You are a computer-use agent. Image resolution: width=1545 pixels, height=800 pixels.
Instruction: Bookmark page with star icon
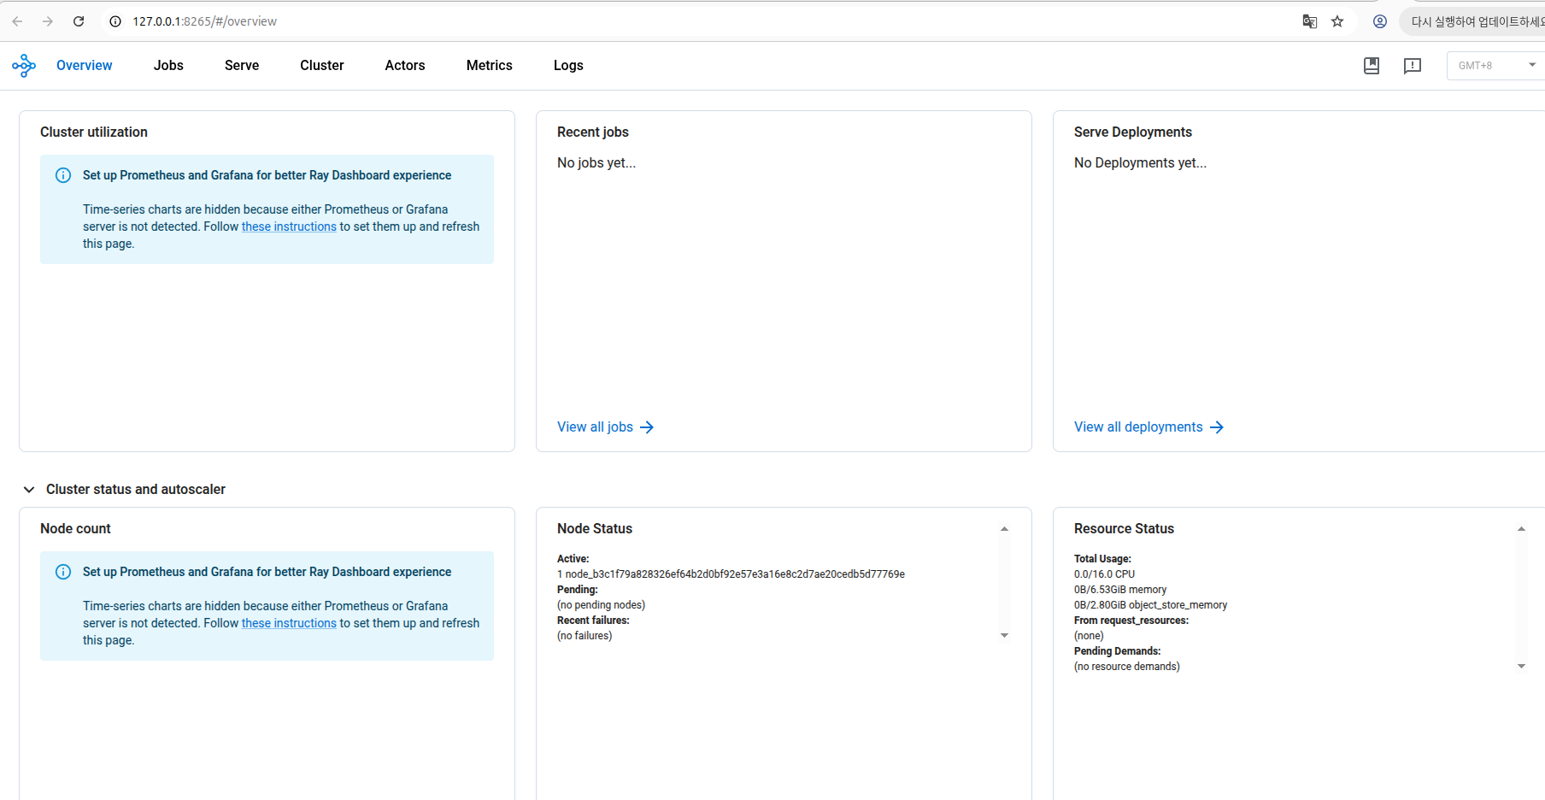point(1337,21)
